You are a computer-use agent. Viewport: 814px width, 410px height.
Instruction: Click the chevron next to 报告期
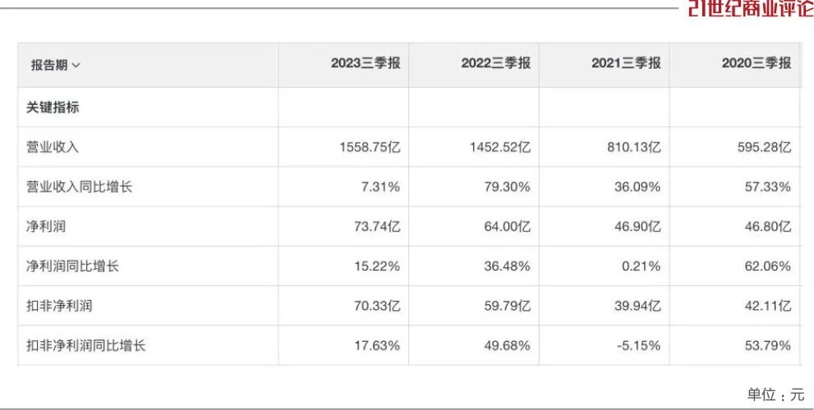click(x=76, y=65)
